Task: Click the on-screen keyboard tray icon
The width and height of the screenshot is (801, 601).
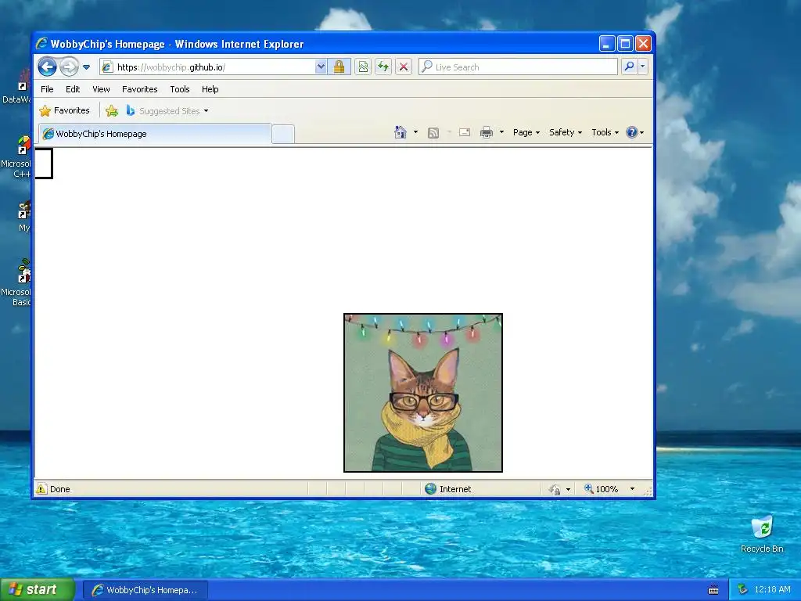Action: pyautogui.click(x=713, y=590)
